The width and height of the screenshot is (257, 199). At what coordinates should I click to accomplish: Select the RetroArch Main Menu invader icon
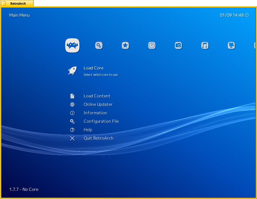pyautogui.click(x=72, y=45)
